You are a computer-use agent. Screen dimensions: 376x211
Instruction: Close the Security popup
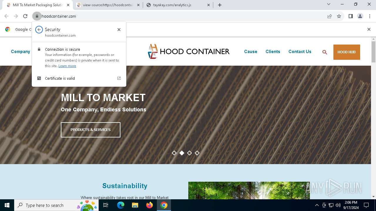tap(119, 30)
